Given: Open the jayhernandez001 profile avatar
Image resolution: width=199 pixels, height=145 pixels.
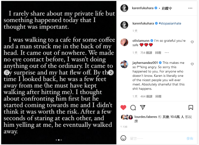Looking at the screenshot, I should coord(124,65).
